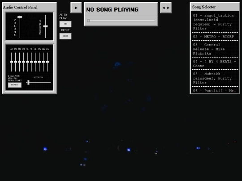Click the DISABLE bars button

(x=15, y=85)
